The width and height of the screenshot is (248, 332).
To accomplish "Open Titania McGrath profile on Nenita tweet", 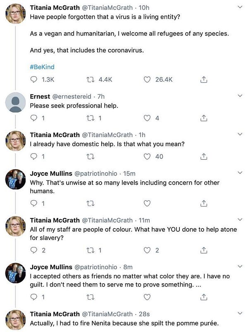I will [x=55, y=314].
